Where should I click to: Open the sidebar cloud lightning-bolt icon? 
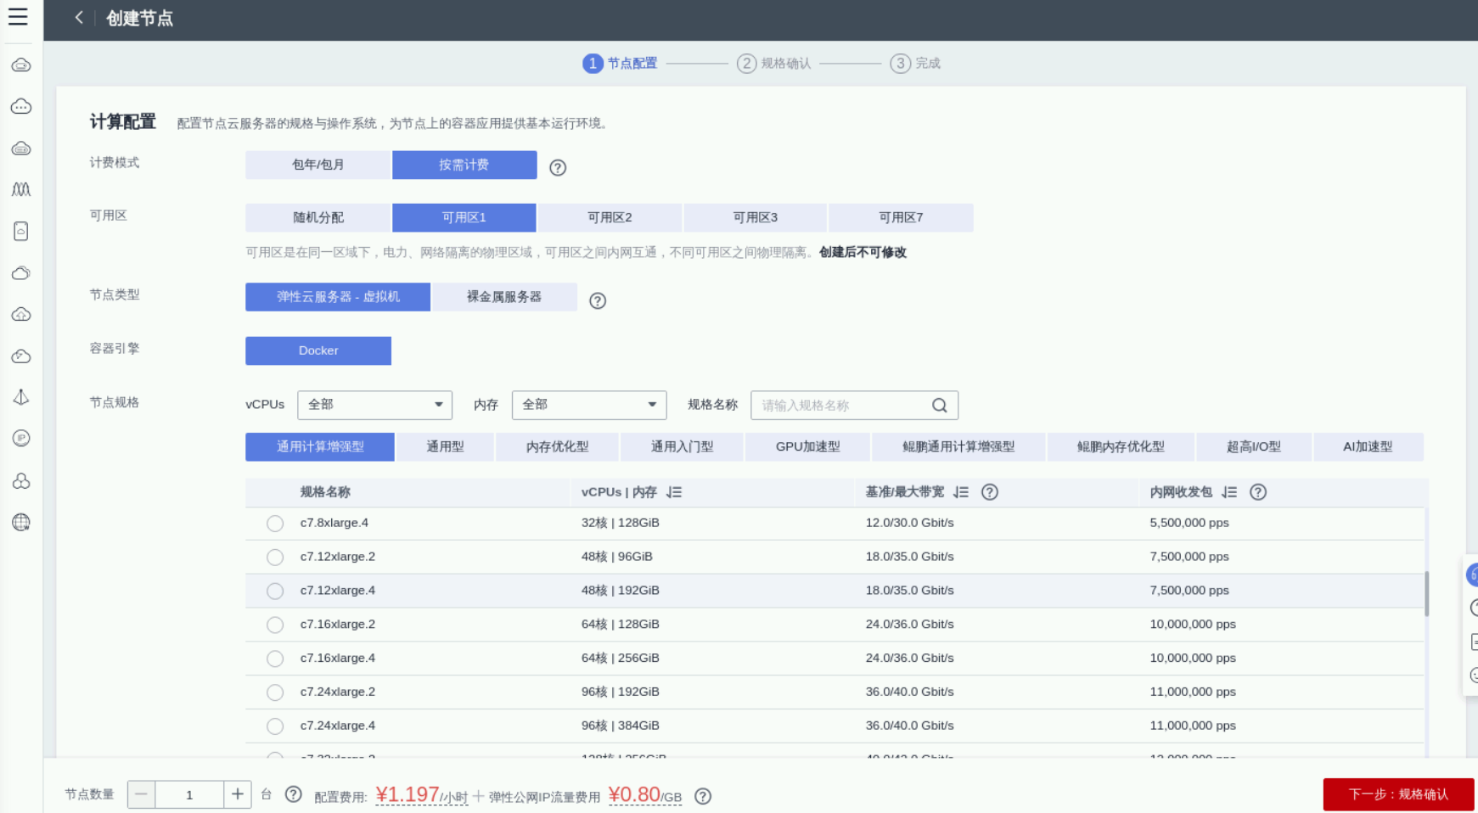pyautogui.click(x=21, y=356)
